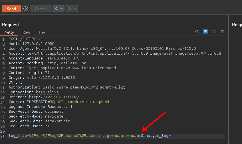Image resolution: width=242 pixels, height=144 pixels.
Task: Click the Origin header line
Action: 42,77
